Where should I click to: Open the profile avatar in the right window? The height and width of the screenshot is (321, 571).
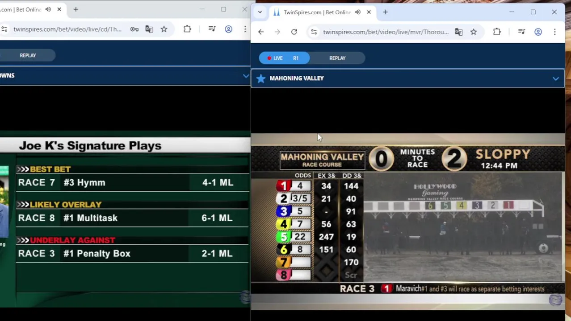(538, 32)
